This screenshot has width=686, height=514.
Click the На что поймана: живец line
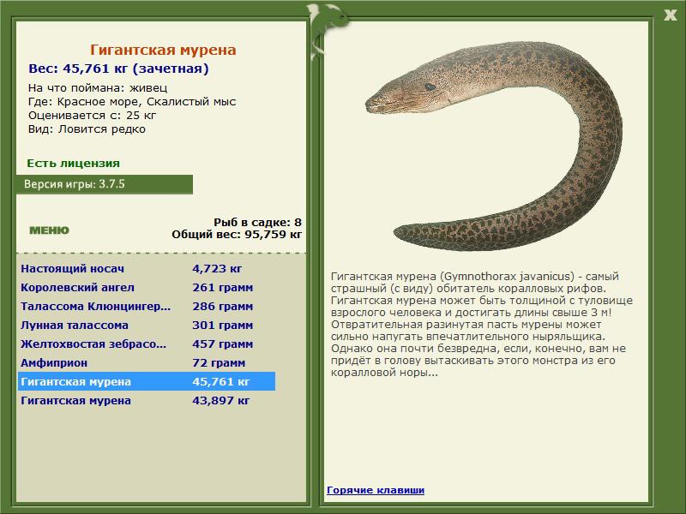[98, 88]
